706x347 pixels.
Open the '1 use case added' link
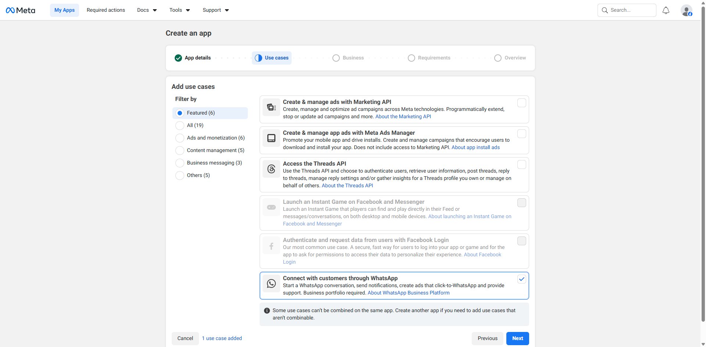[222, 339]
